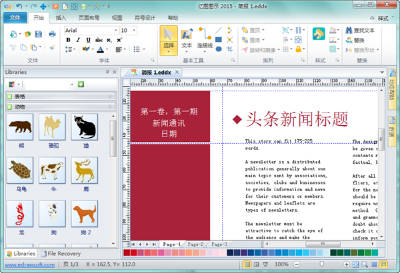Open the font color dropdown arrow

(107, 49)
